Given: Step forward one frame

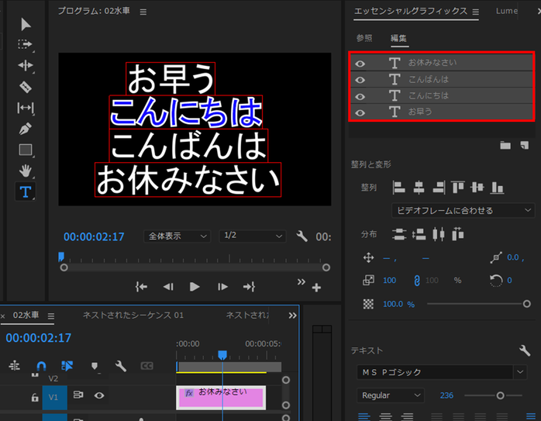Looking at the screenshot, I should [222, 287].
